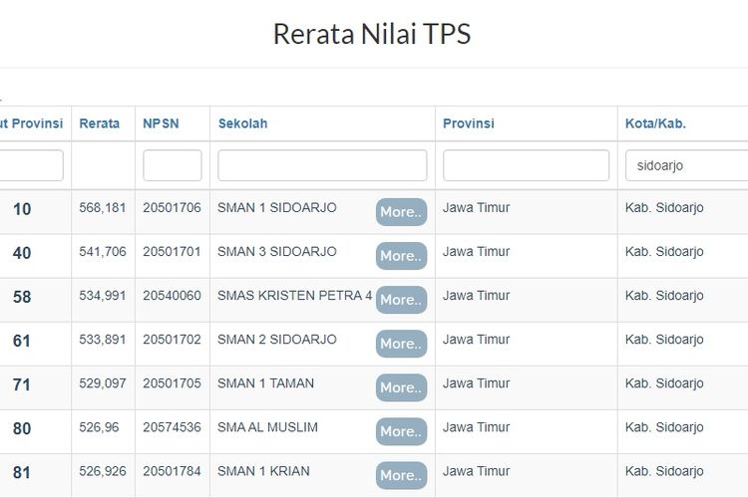748x498 pixels.
Task: Click More button for SMAN 1 SIDOARJO
Action: (x=401, y=212)
